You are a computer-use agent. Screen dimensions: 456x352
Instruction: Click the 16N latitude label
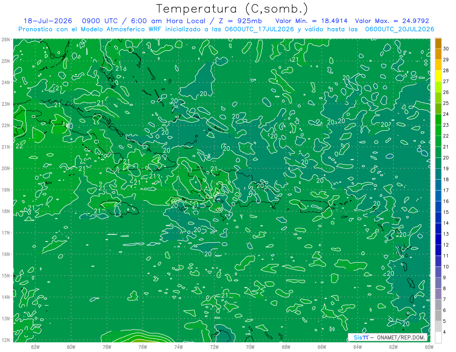pyautogui.click(x=5, y=254)
